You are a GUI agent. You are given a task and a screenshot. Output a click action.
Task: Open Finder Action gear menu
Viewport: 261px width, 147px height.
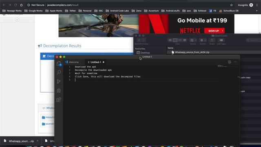pyautogui.click(x=203, y=40)
